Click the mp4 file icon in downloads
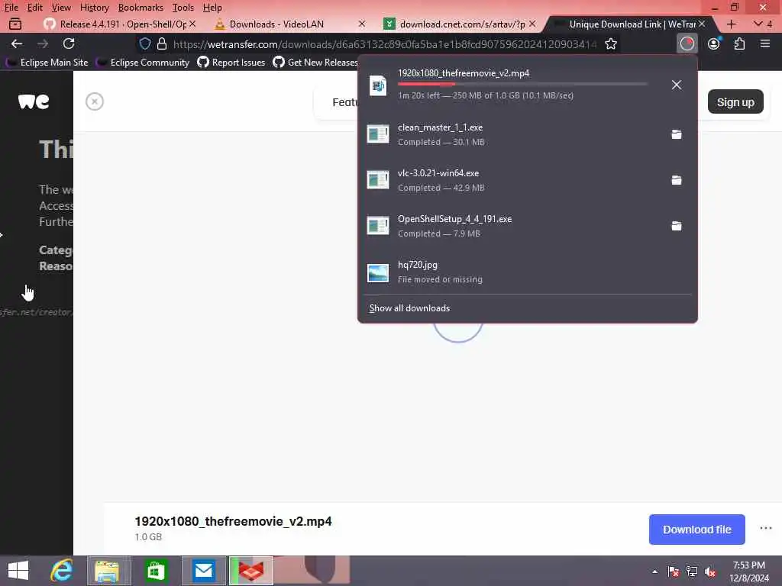The height and width of the screenshot is (586, 782). tap(378, 85)
